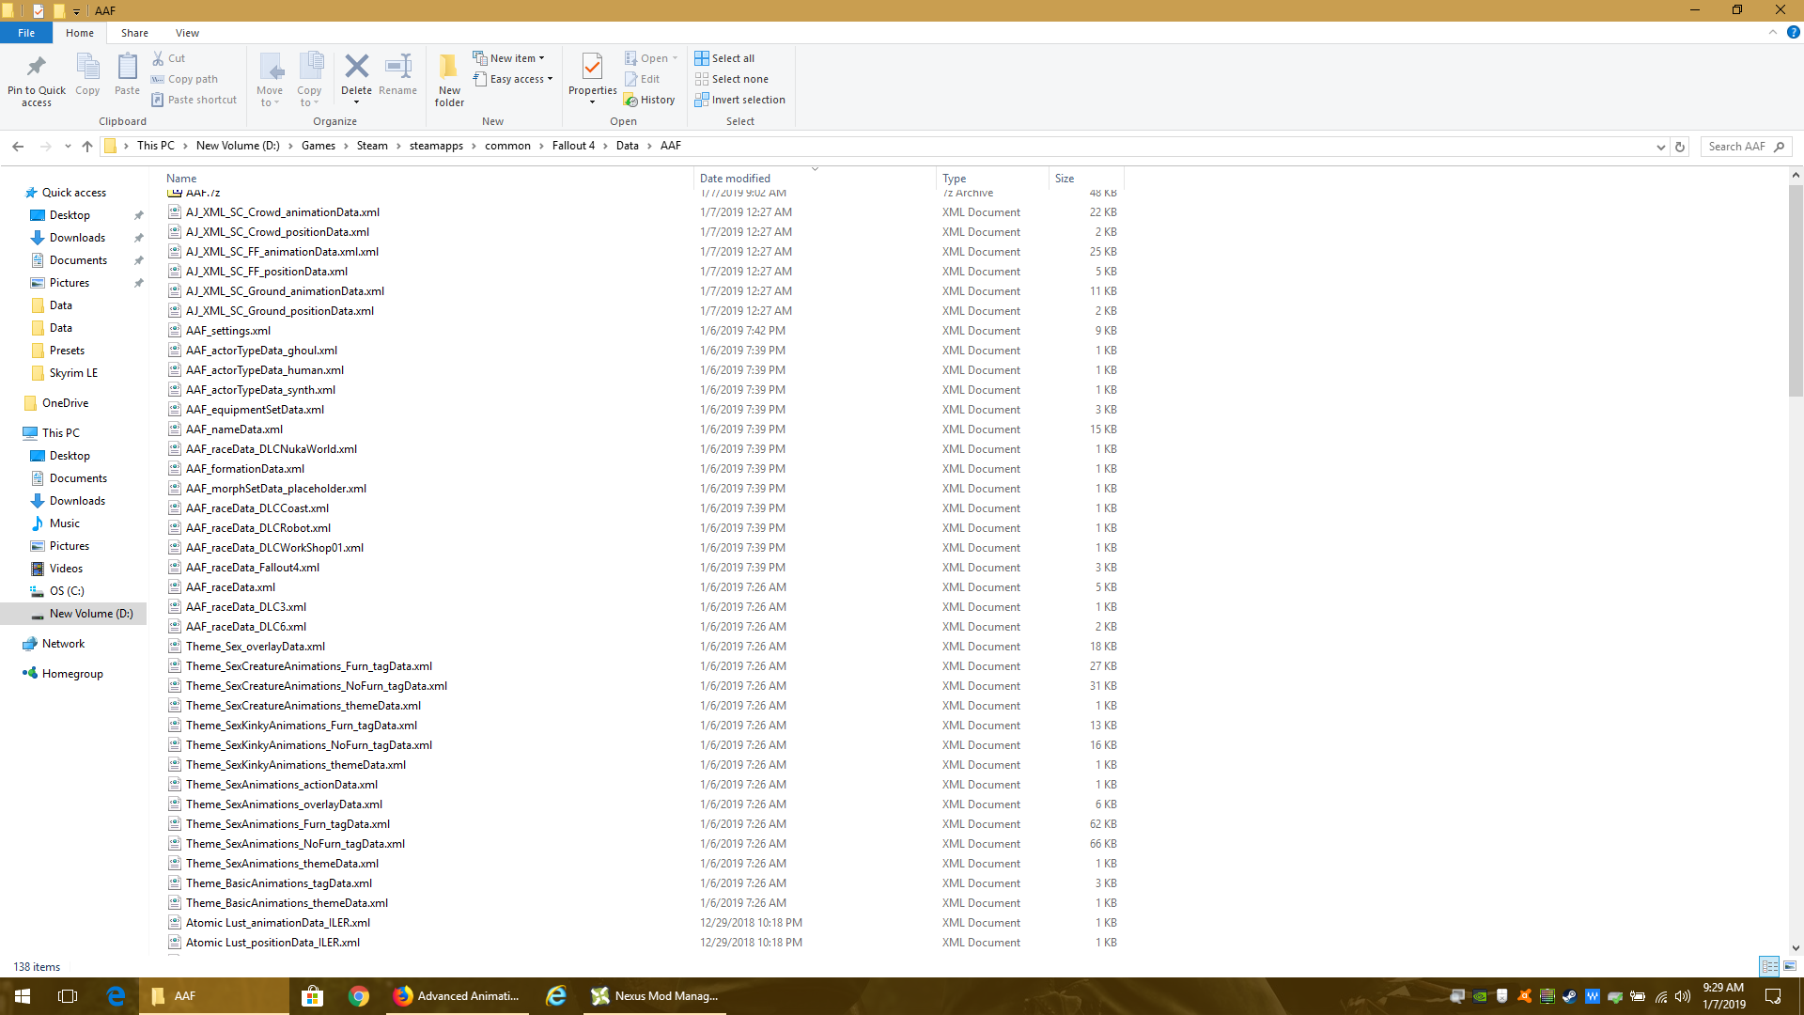Click the Edit ribbon button
The width and height of the screenshot is (1804, 1015).
(643, 79)
